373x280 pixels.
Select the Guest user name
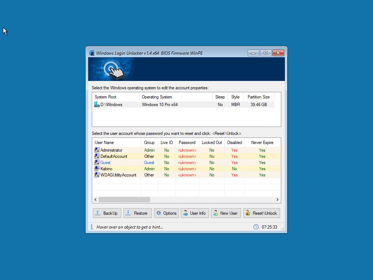coord(105,162)
